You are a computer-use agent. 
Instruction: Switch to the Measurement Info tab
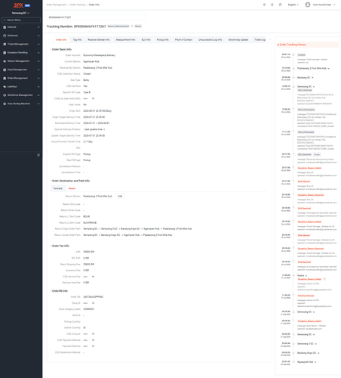pyautogui.click(x=125, y=40)
